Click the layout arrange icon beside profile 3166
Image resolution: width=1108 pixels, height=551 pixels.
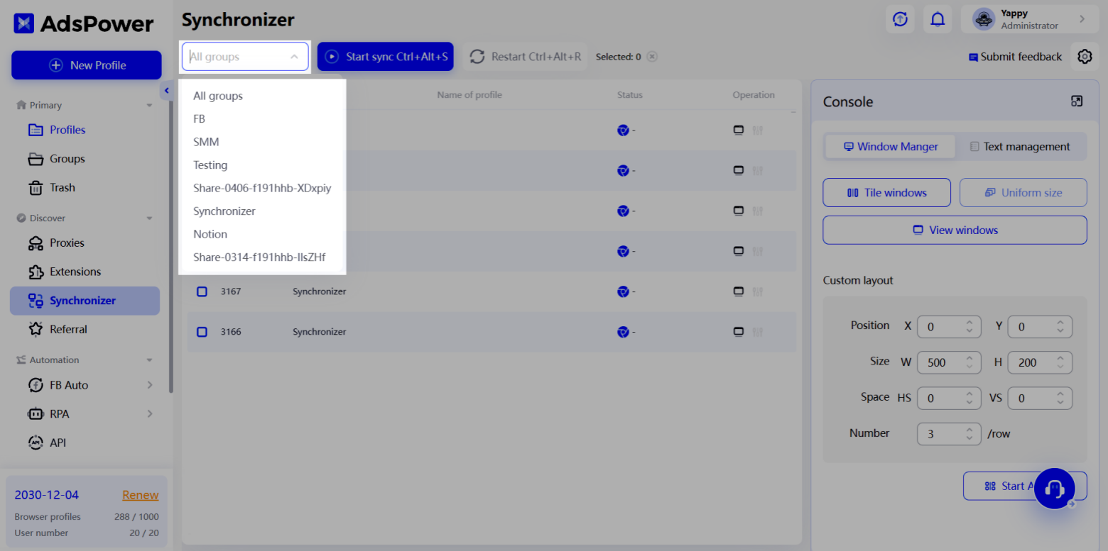click(x=758, y=331)
